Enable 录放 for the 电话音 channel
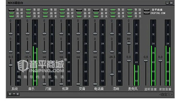 (x=96, y=10)
